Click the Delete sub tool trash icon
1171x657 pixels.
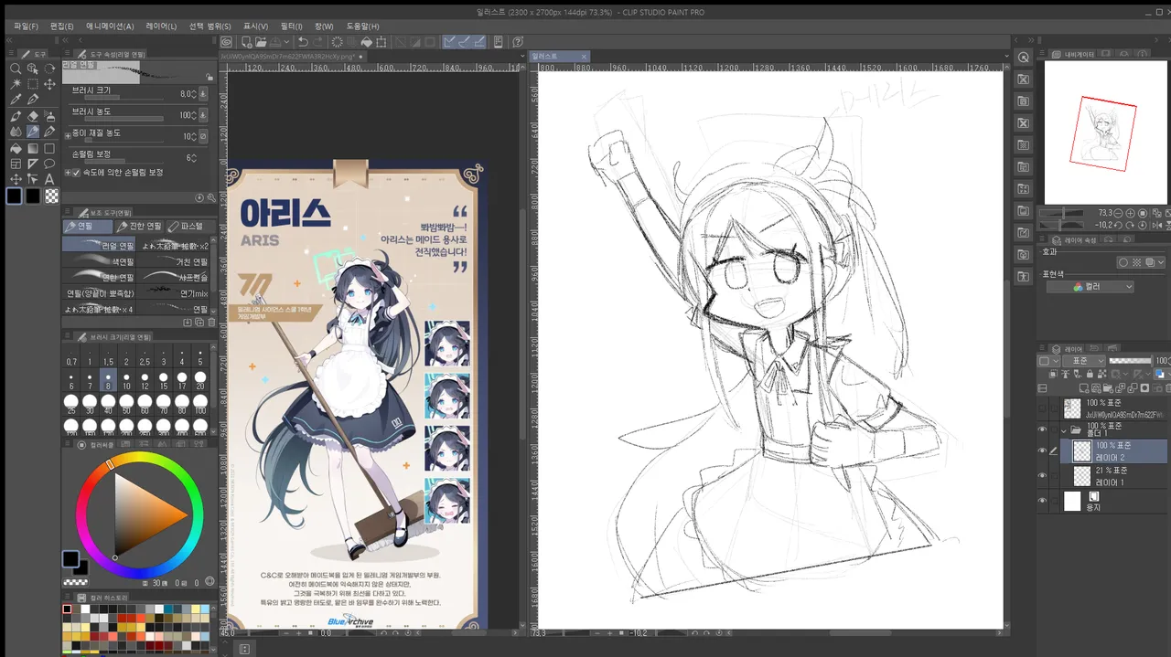(211, 322)
